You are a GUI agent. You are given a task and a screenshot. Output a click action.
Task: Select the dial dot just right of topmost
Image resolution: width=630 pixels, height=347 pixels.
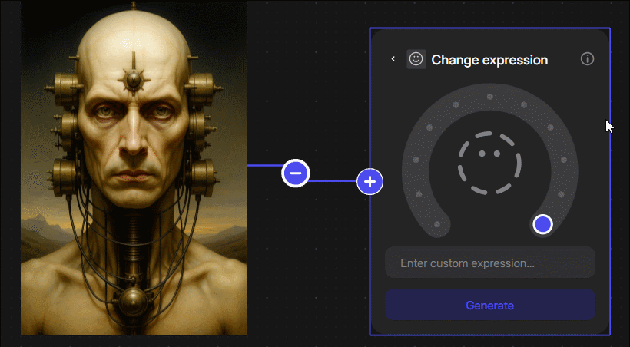pyautogui.click(x=524, y=105)
